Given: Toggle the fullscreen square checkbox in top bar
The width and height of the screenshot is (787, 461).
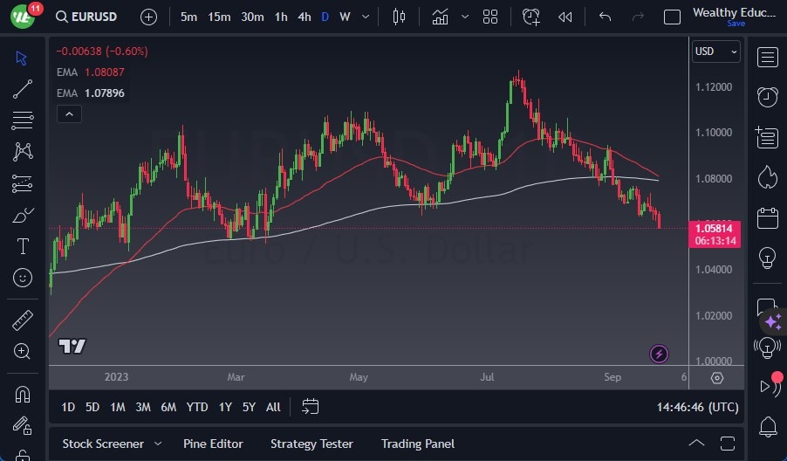Looking at the screenshot, I should (x=672, y=17).
